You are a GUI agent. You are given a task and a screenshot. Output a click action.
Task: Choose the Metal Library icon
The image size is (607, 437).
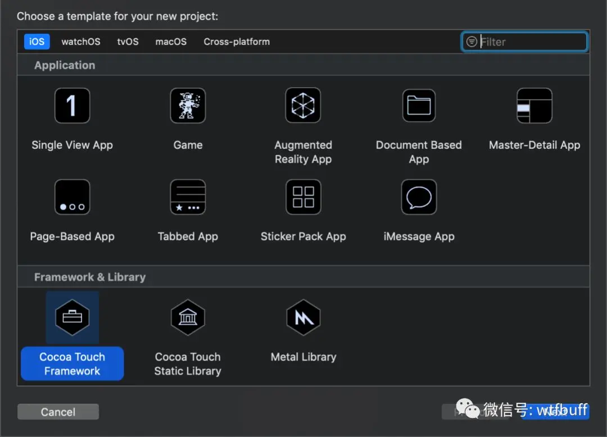pos(303,317)
